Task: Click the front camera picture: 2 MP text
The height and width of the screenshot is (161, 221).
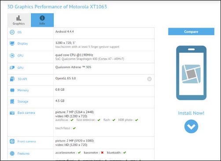Action: [74, 141]
